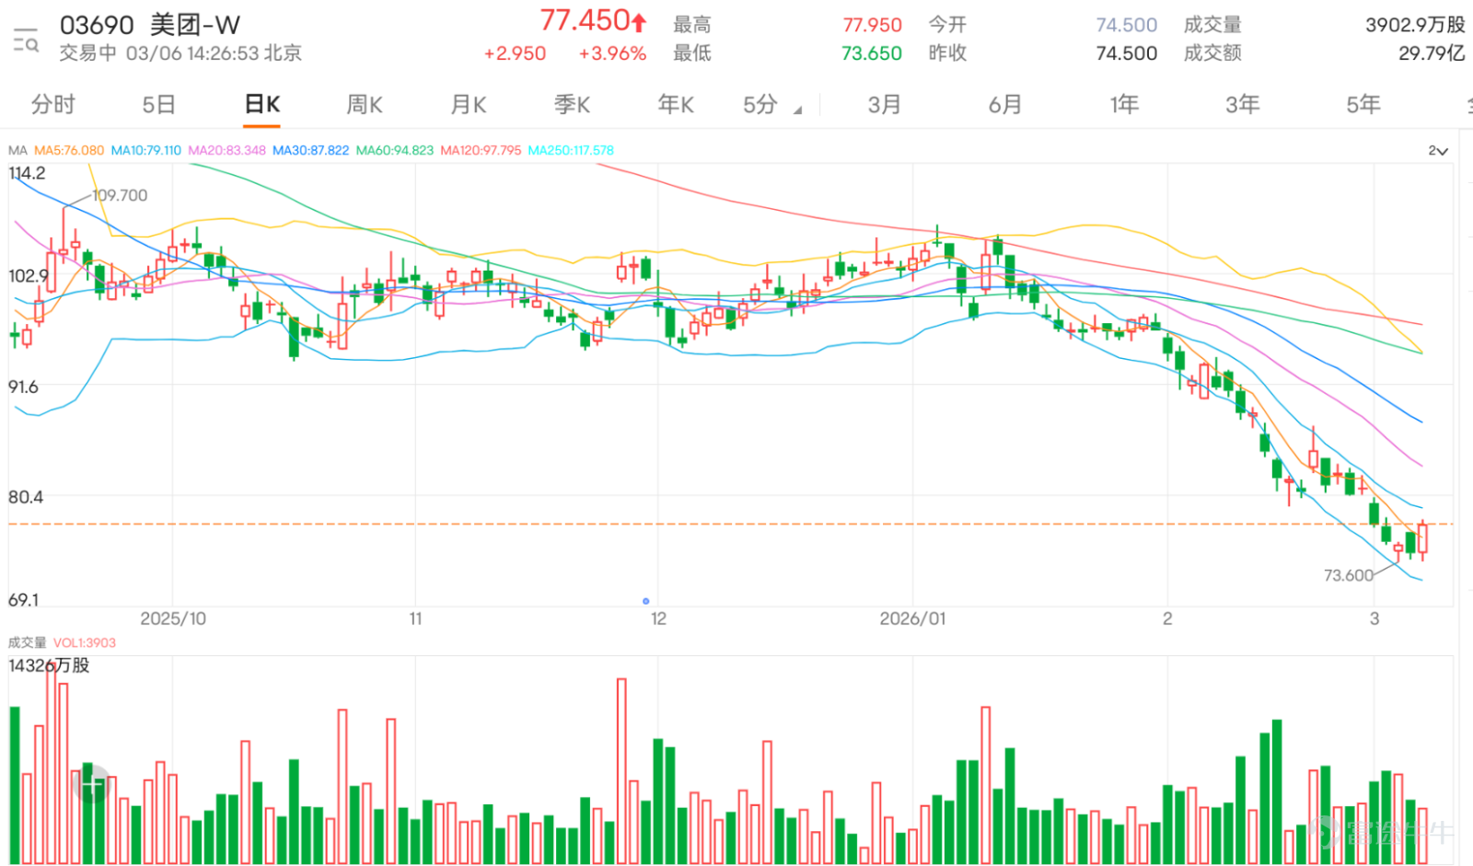This screenshot has height=866, width=1473.
Task: Select the 月K monthly candlestick tab
Action: [x=469, y=105]
